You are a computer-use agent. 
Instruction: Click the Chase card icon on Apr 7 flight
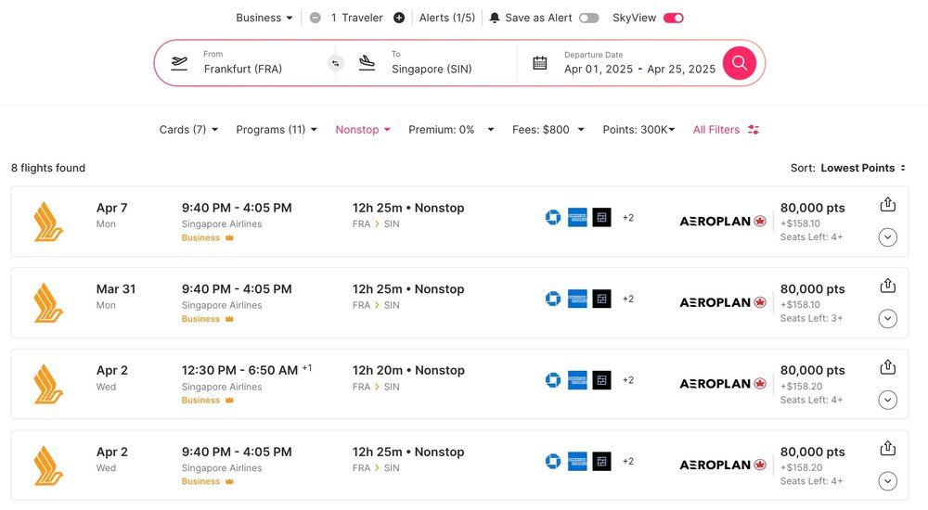pos(553,218)
